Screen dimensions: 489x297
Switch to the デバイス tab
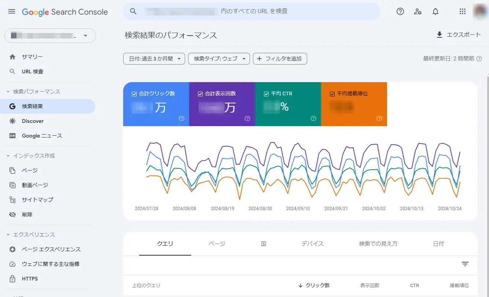(312, 244)
